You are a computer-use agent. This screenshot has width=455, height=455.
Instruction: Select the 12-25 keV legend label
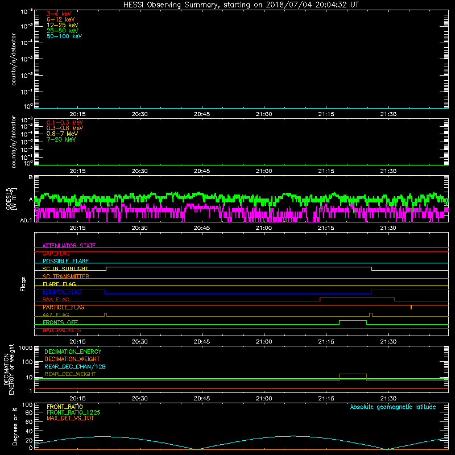63,25
